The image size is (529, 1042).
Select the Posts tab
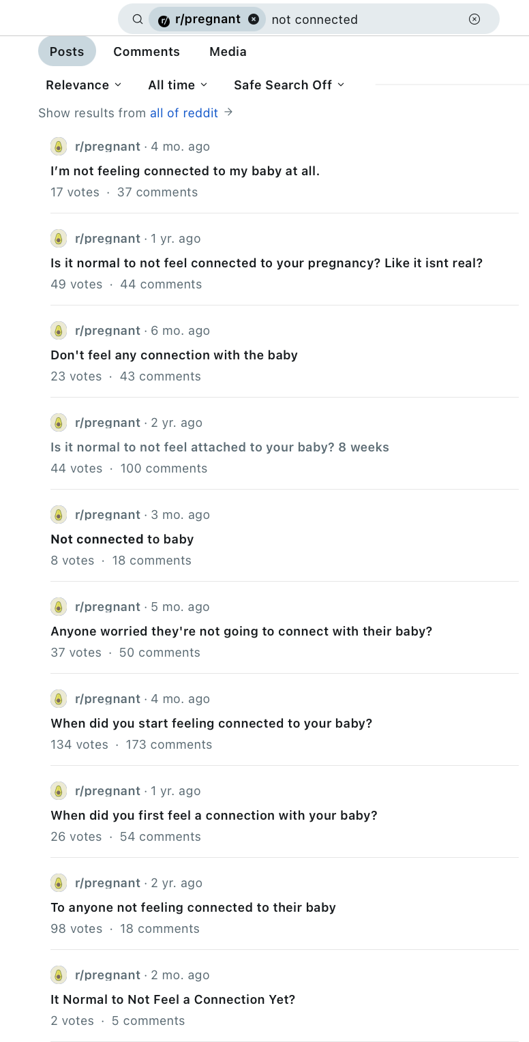67,51
